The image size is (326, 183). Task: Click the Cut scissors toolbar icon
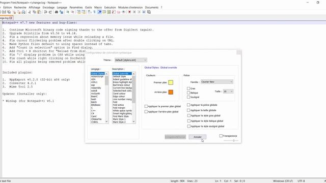tap(30, 12)
